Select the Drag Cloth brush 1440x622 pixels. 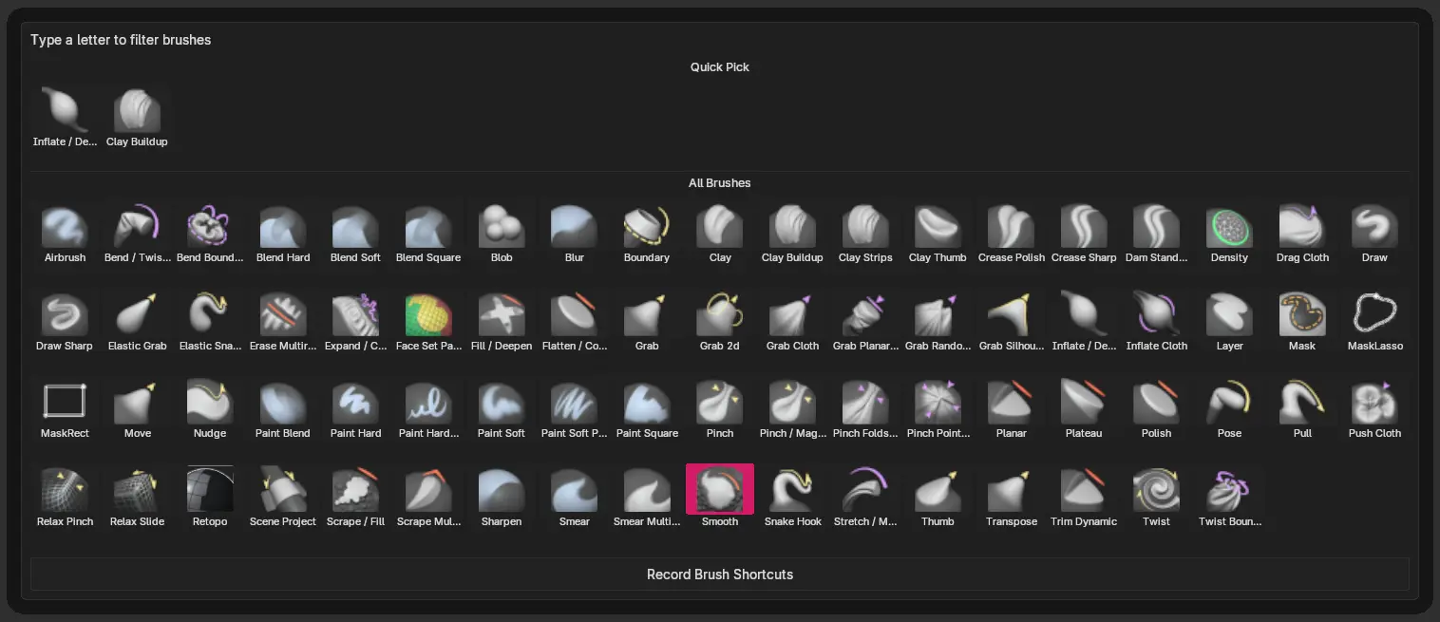tap(1302, 234)
